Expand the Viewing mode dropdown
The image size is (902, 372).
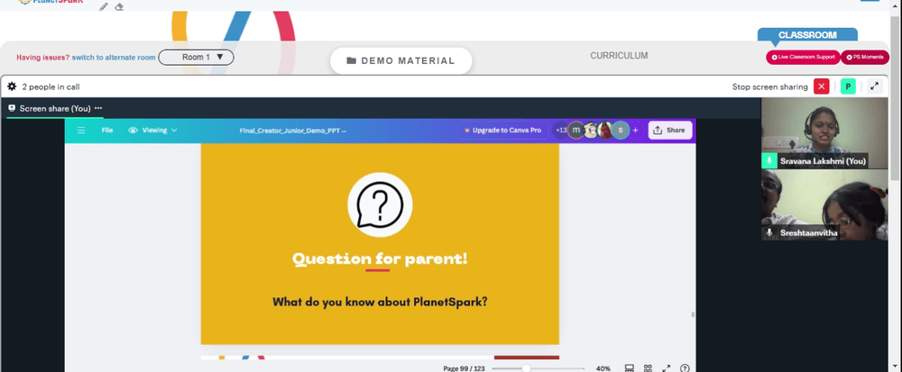(153, 131)
